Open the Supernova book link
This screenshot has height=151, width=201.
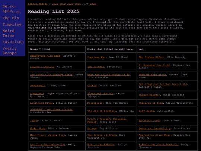[37, 94]
